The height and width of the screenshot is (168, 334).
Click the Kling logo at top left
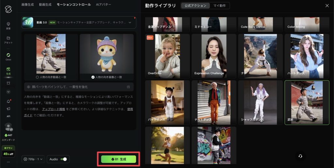[x=8, y=9]
